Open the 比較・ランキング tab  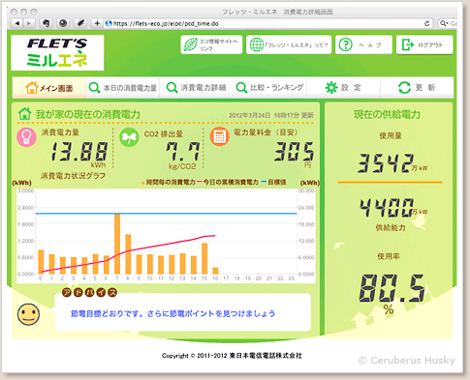point(269,87)
